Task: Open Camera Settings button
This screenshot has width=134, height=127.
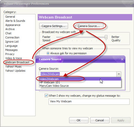Action: (x=54, y=26)
